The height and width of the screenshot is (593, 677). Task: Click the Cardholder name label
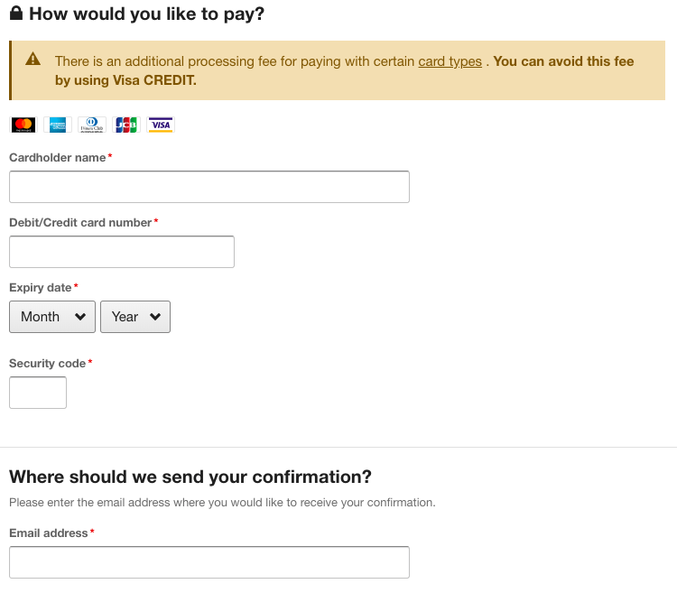tap(58, 158)
